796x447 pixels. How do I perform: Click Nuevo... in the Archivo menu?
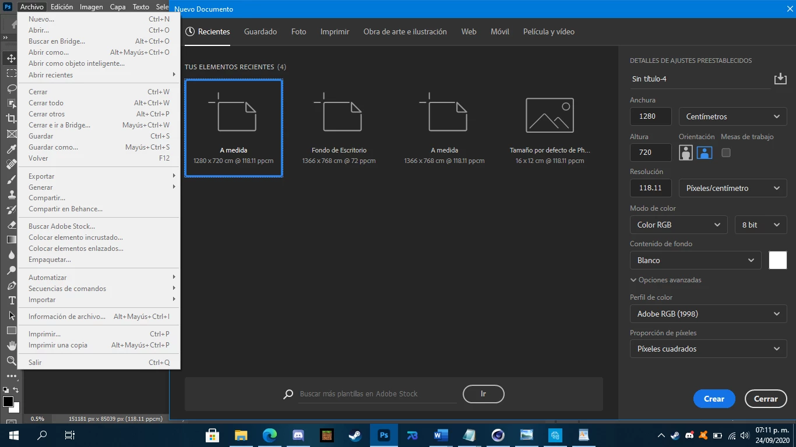click(99, 19)
